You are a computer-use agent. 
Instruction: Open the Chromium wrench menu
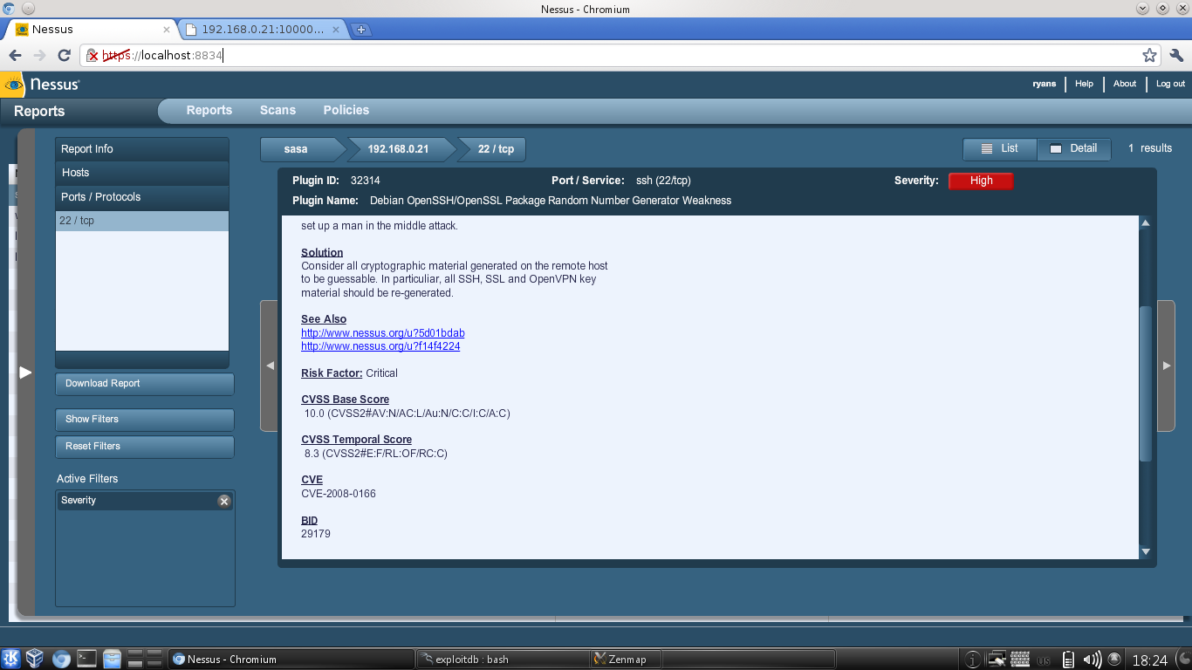(1175, 55)
